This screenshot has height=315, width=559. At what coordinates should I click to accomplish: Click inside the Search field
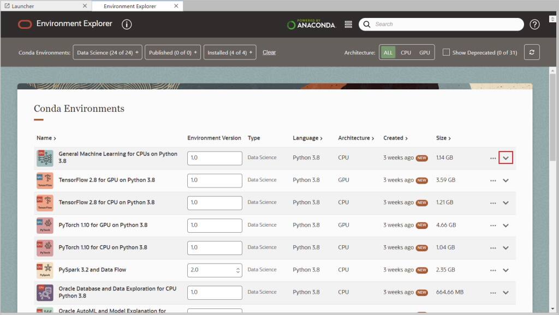click(437, 24)
